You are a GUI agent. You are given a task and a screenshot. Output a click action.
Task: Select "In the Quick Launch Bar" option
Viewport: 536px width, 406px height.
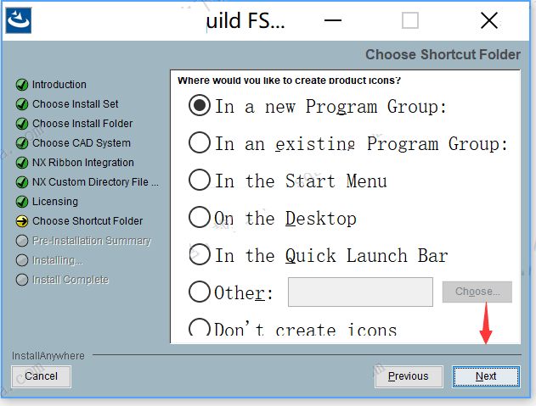pos(200,255)
